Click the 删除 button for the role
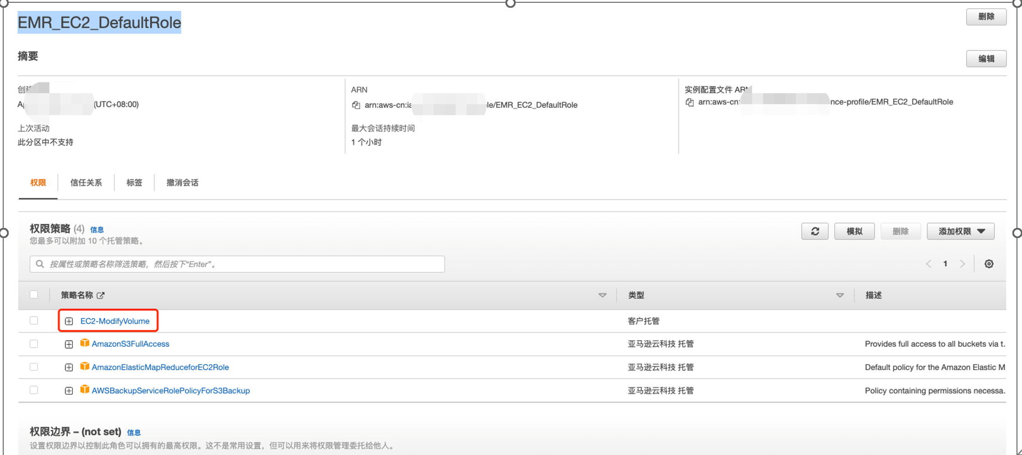Screen dimensions: 1022x455 click(986, 17)
